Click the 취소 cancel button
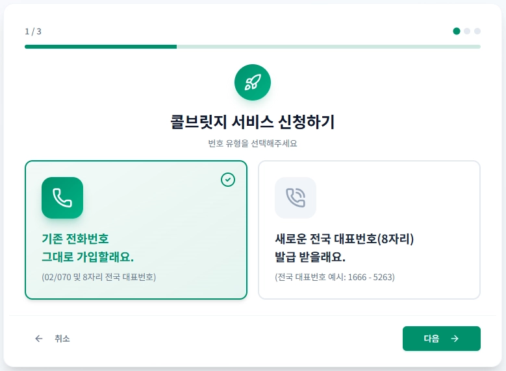Image resolution: width=506 pixels, height=371 pixels. pyautogui.click(x=53, y=339)
